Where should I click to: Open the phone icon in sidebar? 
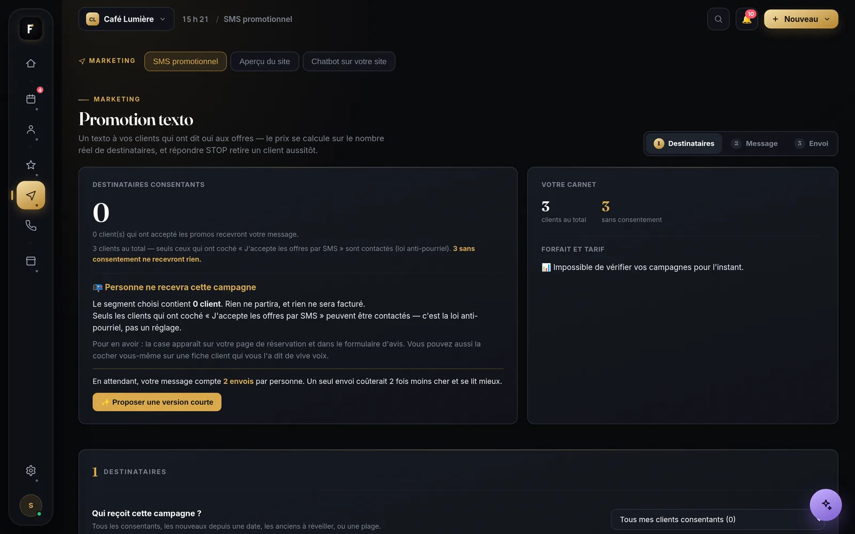click(x=30, y=226)
